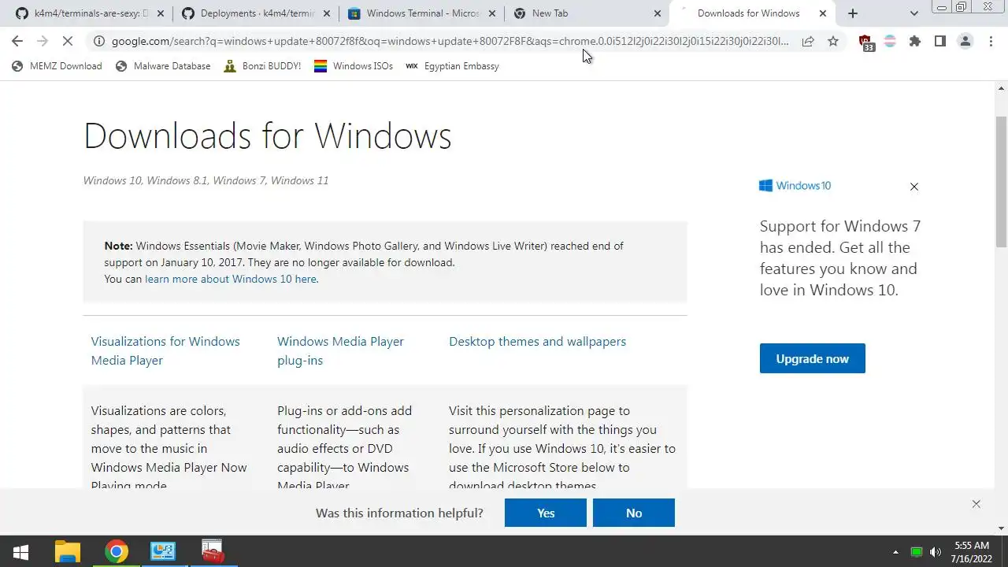
Task: Open Desktop themes and wallpapers link
Action: point(537,341)
